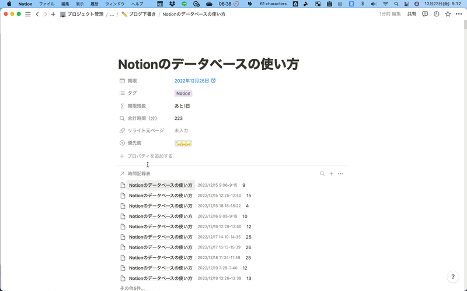Open the comments panel icon
The height and width of the screenshot is (291, 467).
coord(425,14)
